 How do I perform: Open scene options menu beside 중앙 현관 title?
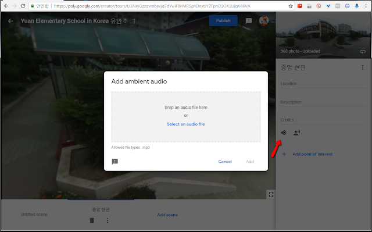point(363,67)
